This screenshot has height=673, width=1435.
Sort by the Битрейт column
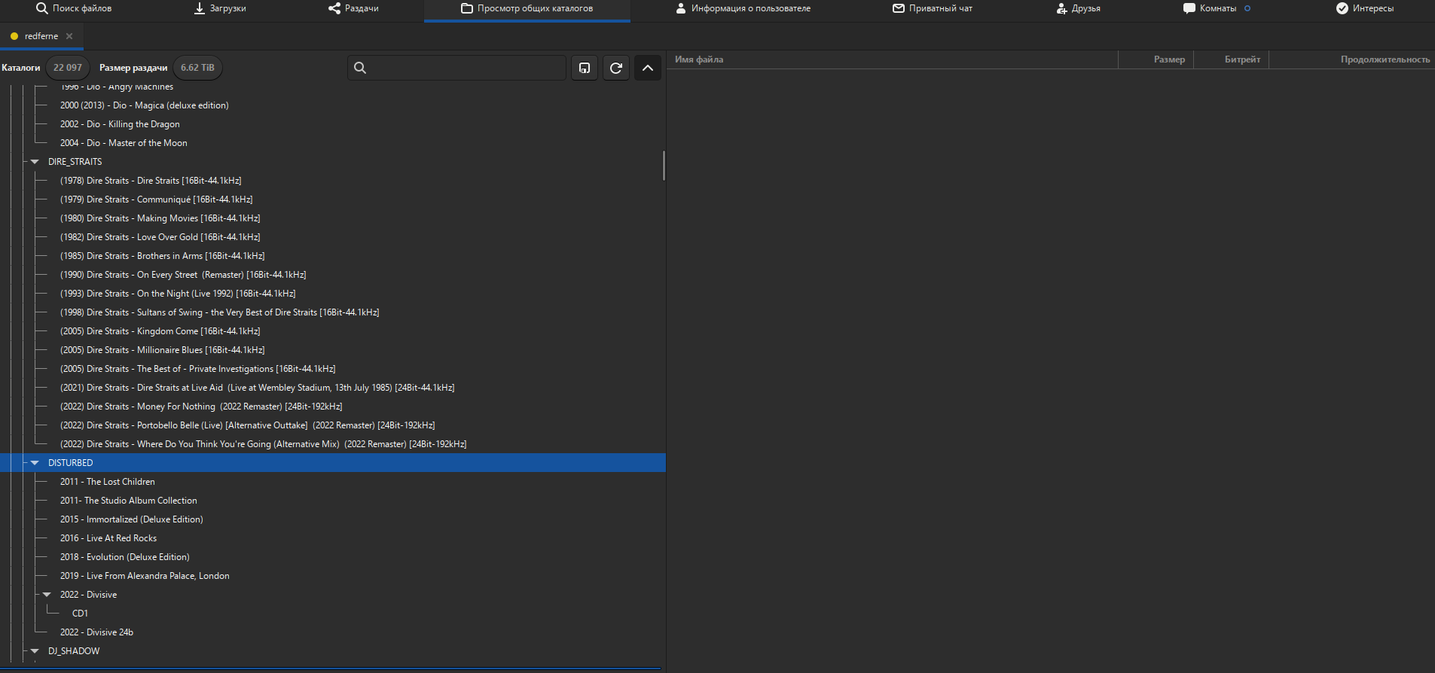[1242, 59]
